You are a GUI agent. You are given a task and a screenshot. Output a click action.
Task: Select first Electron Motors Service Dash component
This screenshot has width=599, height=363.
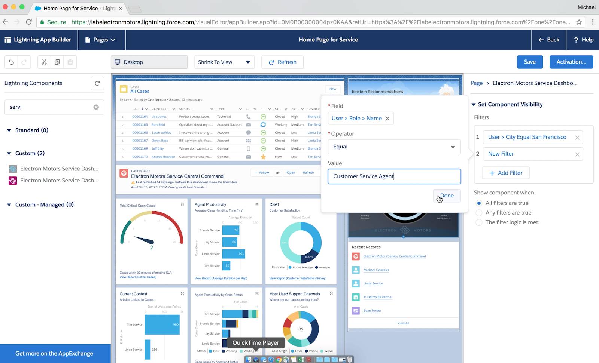[54, 169]
